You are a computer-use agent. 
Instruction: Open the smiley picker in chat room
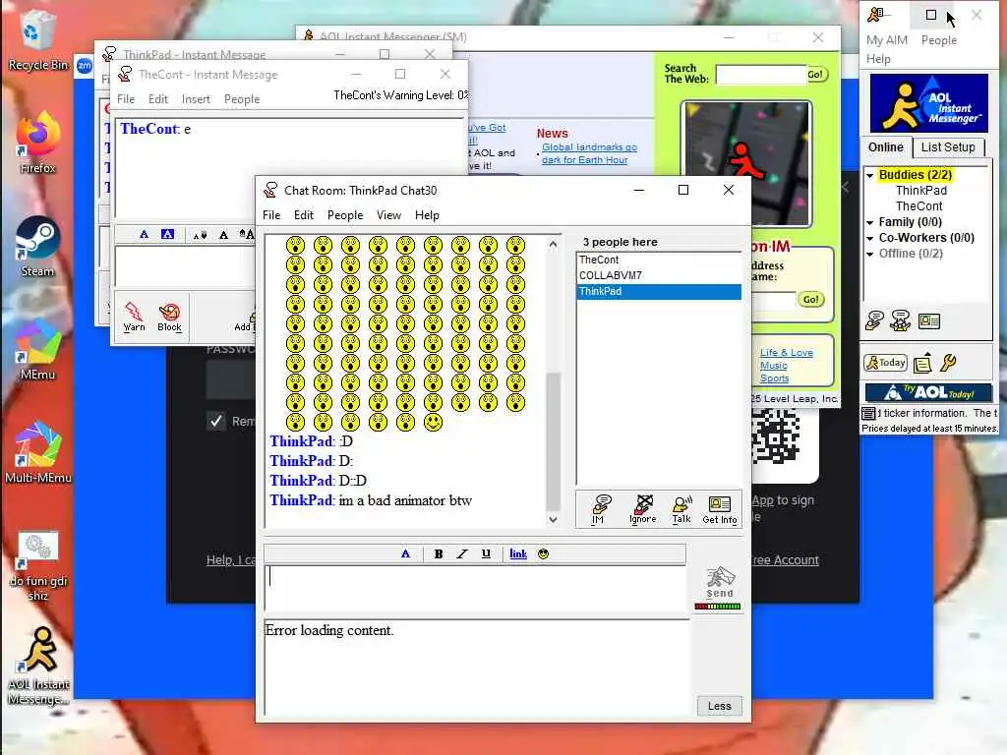click(543, 553)
